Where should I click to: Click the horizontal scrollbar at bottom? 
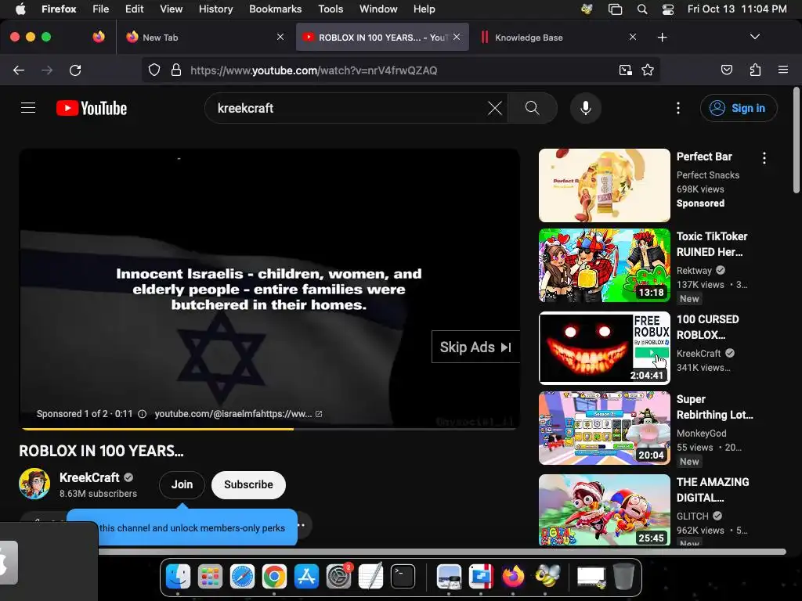[x=442, y=552]
